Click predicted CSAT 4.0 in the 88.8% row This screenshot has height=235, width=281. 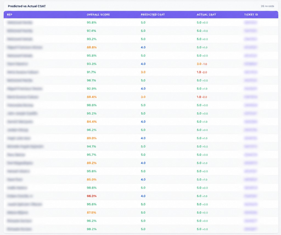click(143, 47)
